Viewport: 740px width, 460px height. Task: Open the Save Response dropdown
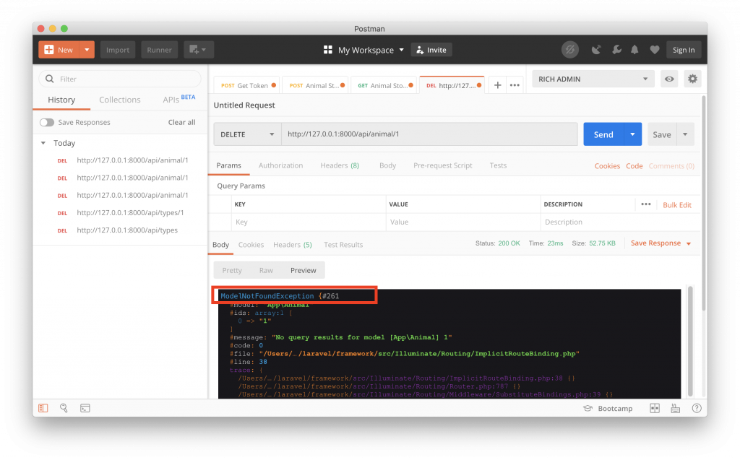[x=661, y=243]
